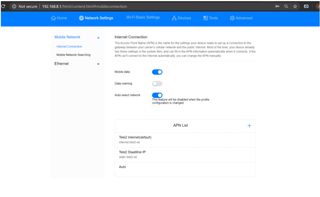Click the Devices icon in navigation bar
320x197 pixels.
tap(174, 18)
